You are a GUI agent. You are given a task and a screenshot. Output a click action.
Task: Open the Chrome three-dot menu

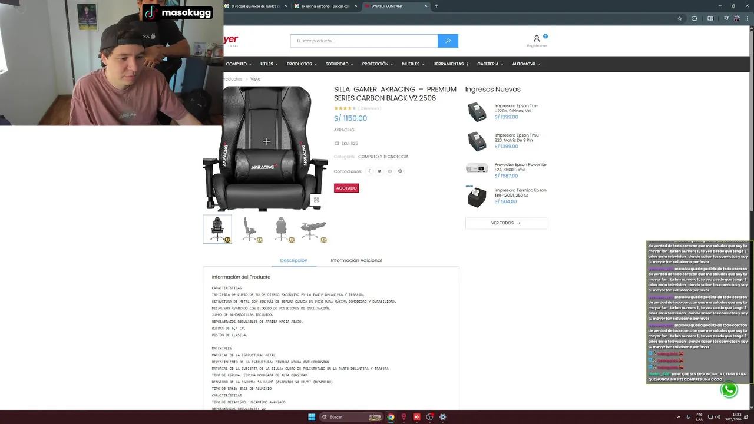pos(749,18)
